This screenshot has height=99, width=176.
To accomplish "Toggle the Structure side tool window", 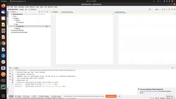I will pos(8,22).
